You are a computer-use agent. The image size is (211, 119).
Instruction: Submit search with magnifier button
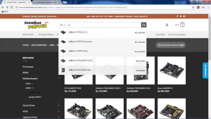coord(144,25)
